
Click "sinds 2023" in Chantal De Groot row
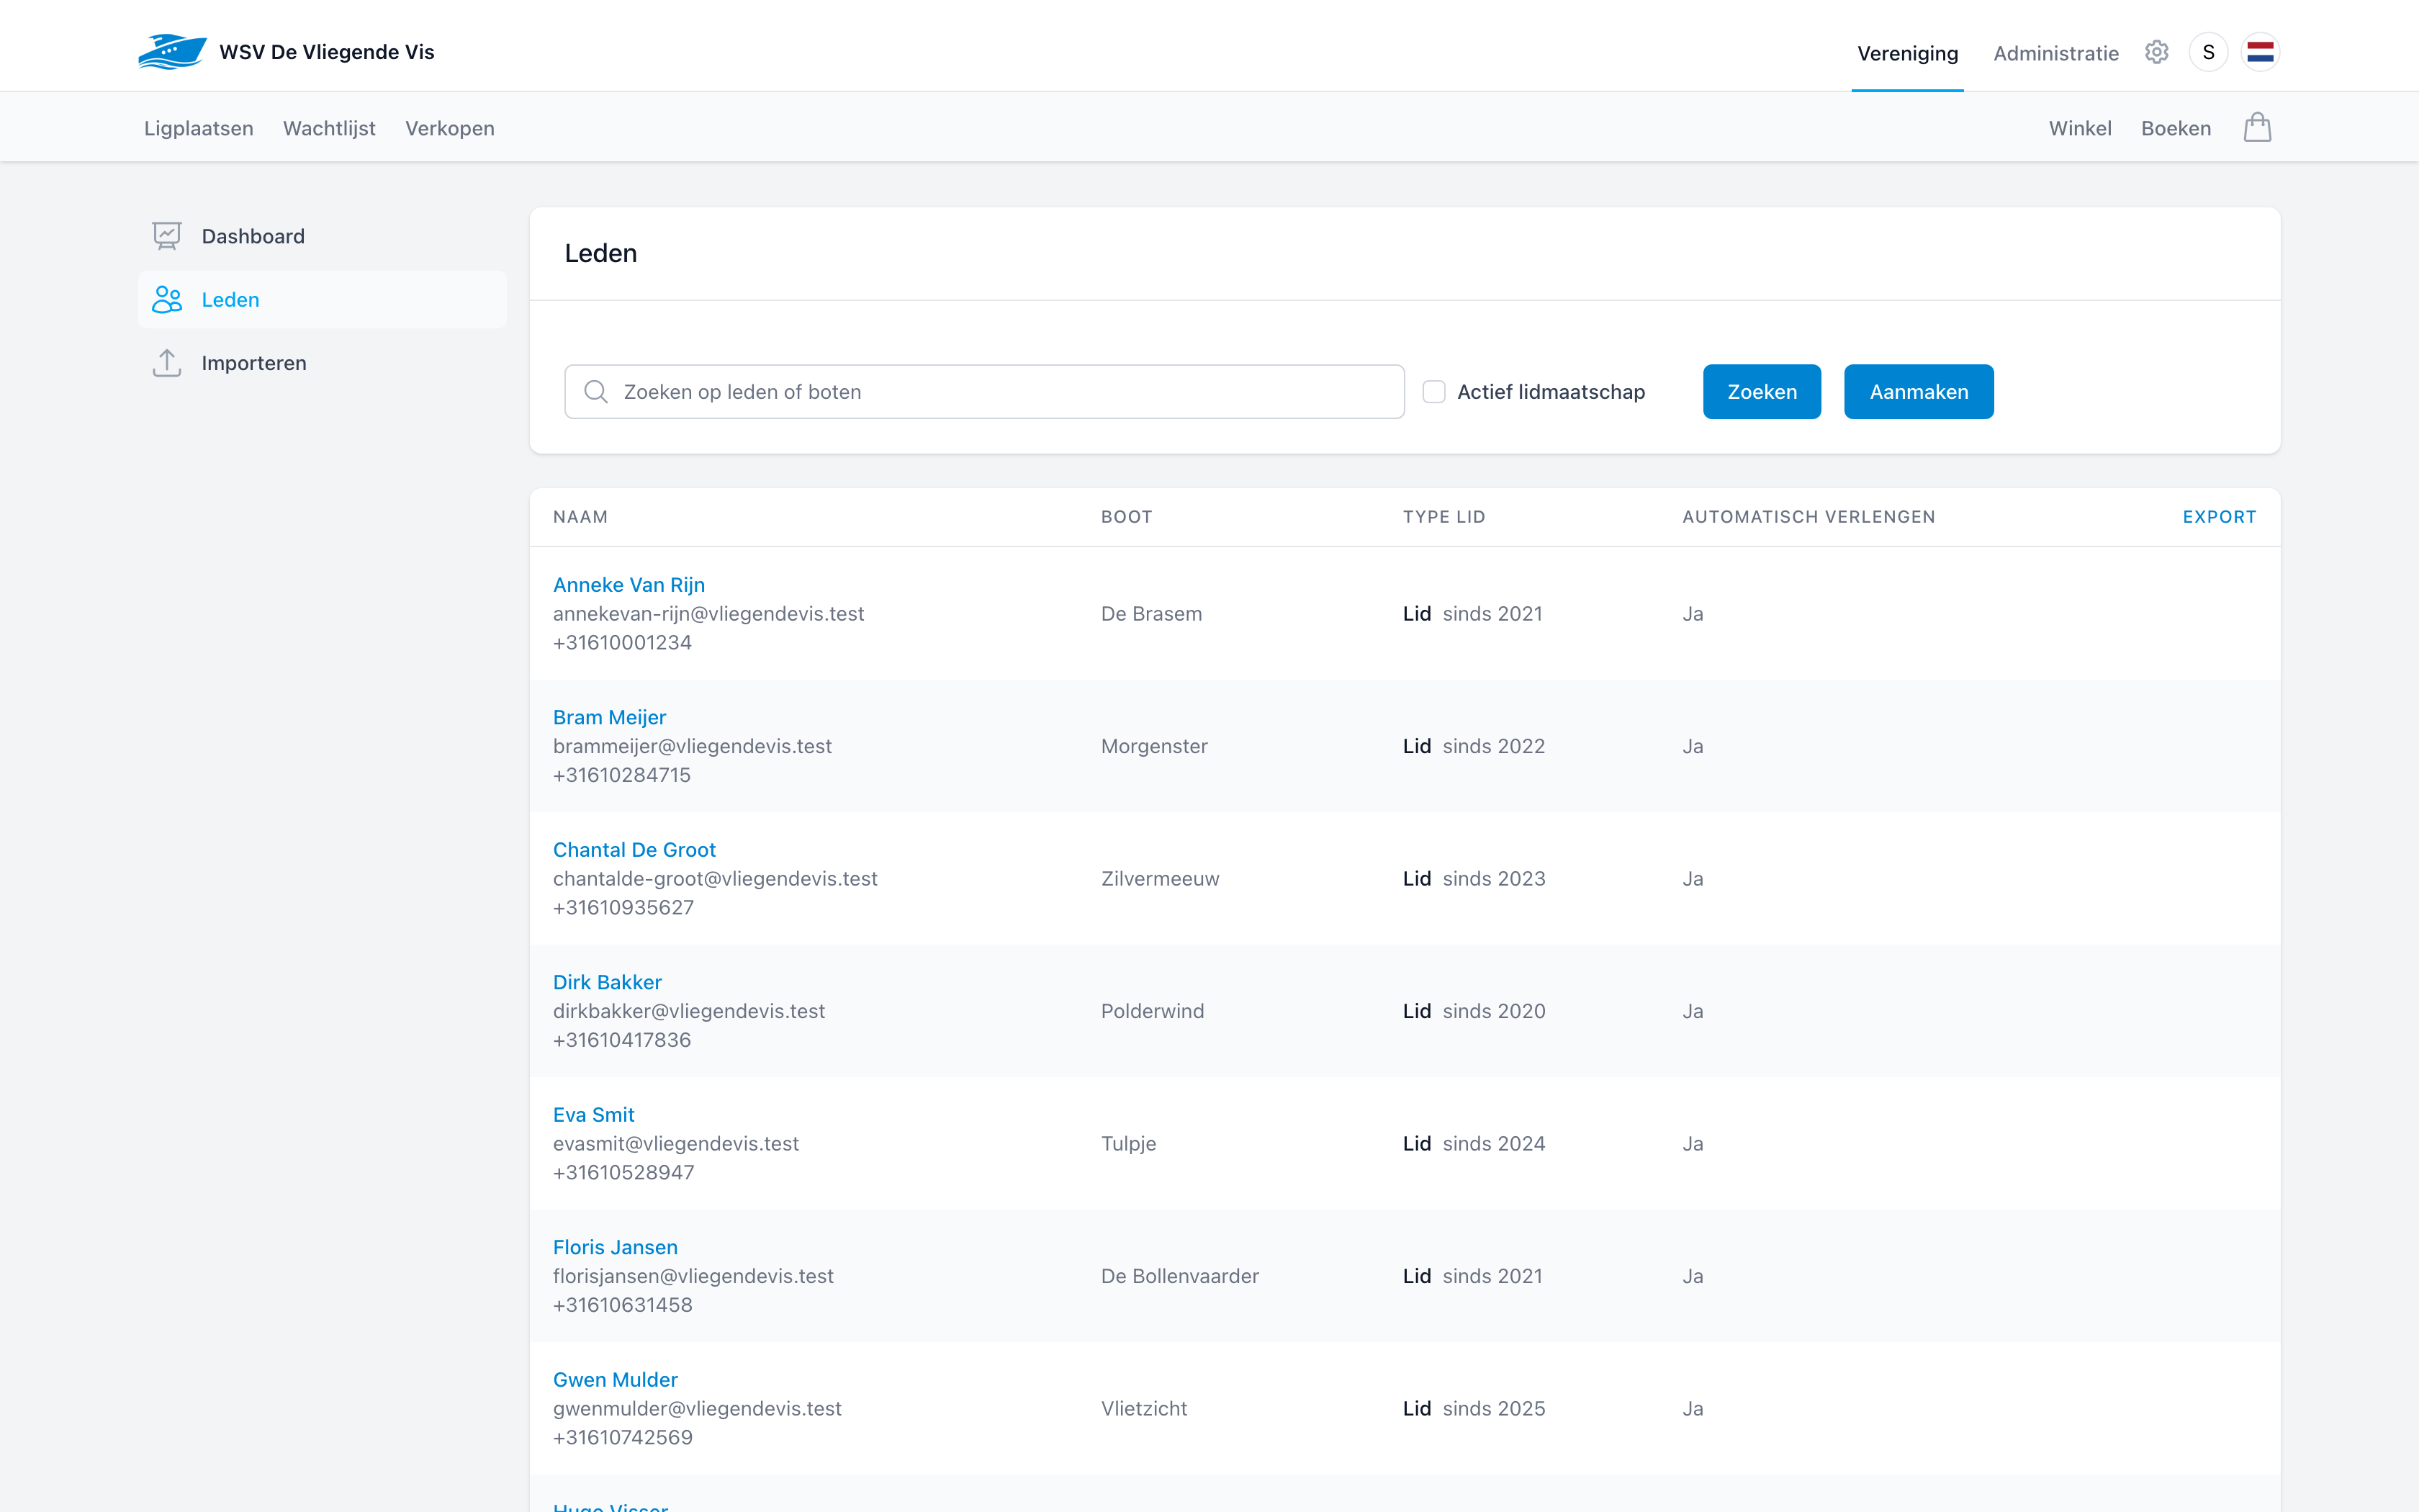tap(1493, 879)
